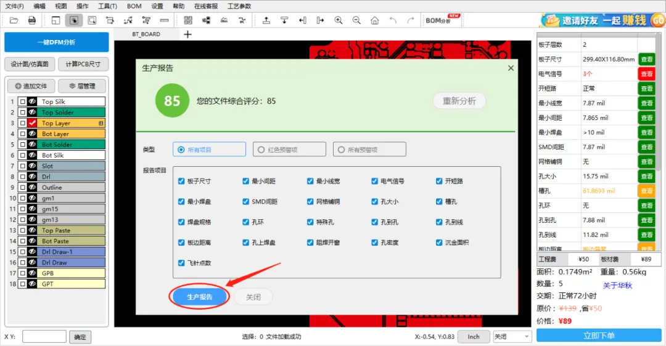Click the zoom out magnifier icon
Viewport: 666px width, 346px height.
pos(357,20)
